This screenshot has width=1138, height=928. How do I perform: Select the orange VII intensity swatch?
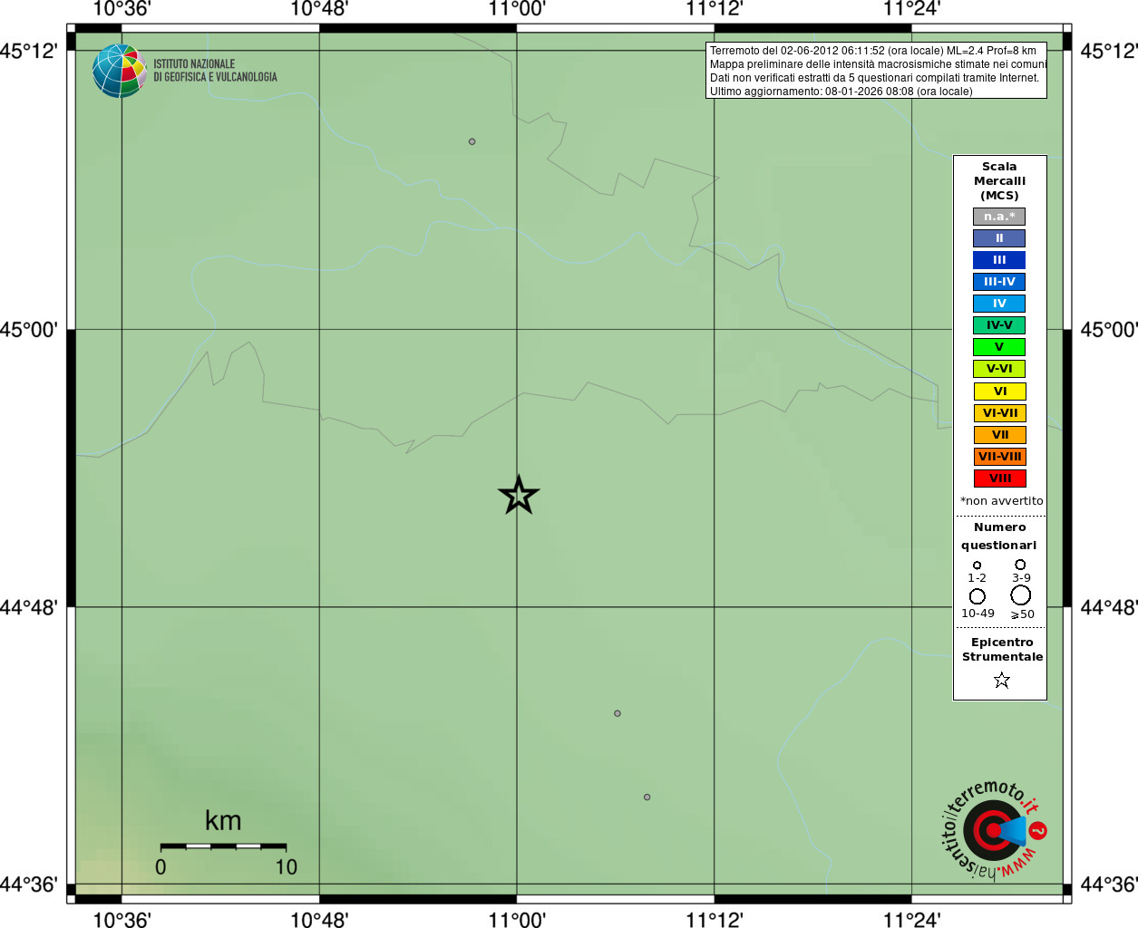tap(999, 435)
